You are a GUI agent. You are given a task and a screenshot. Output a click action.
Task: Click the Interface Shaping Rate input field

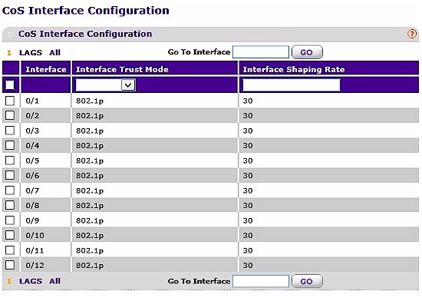[x=292, y=85]
